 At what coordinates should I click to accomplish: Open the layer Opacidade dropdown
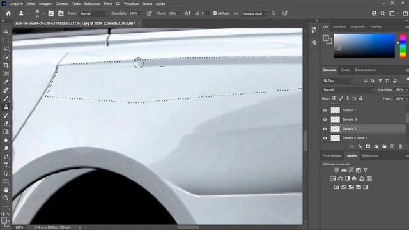tap(406, 89)
